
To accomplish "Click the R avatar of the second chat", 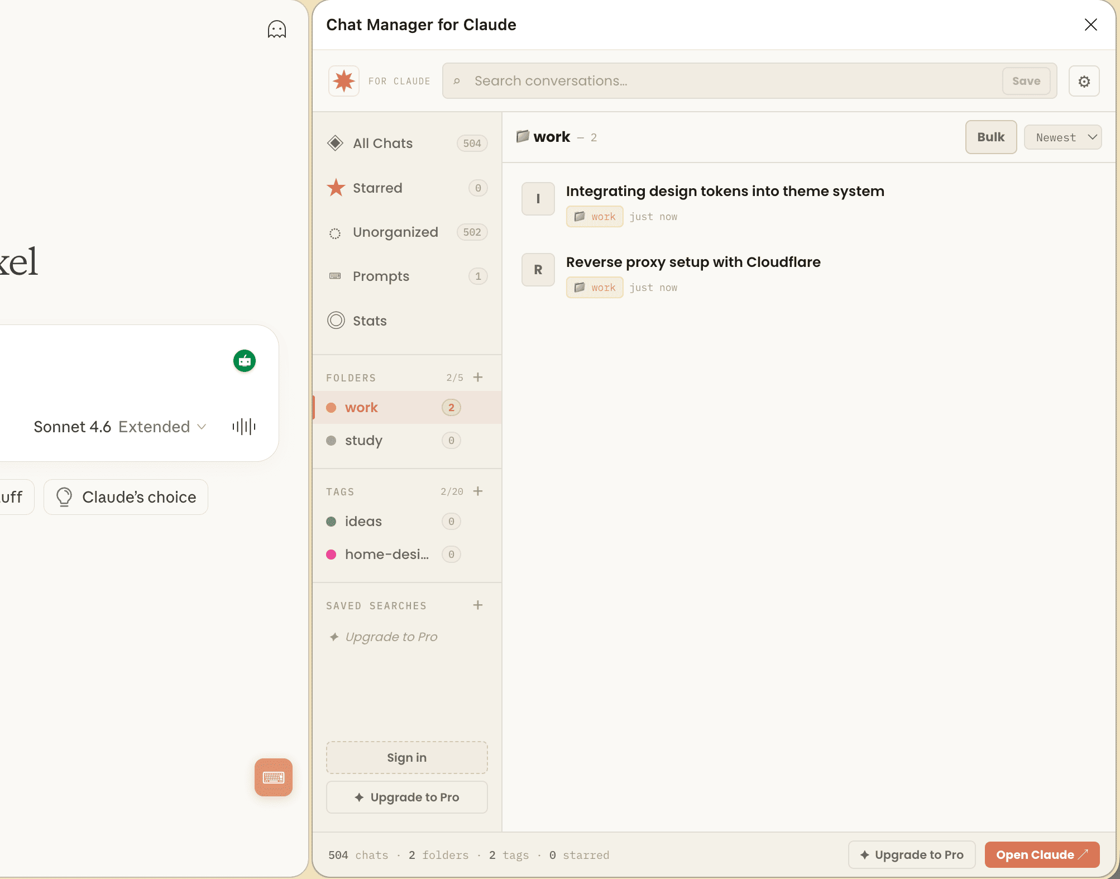I will pyautogui.click(x=538, y=270).
